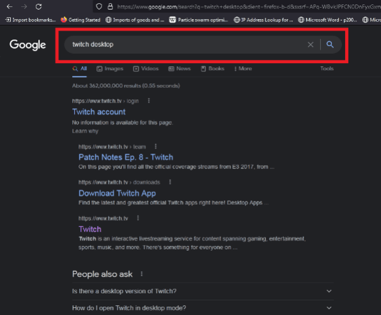
Task: Open the More search filters dropdown
Action: [243, 69]
